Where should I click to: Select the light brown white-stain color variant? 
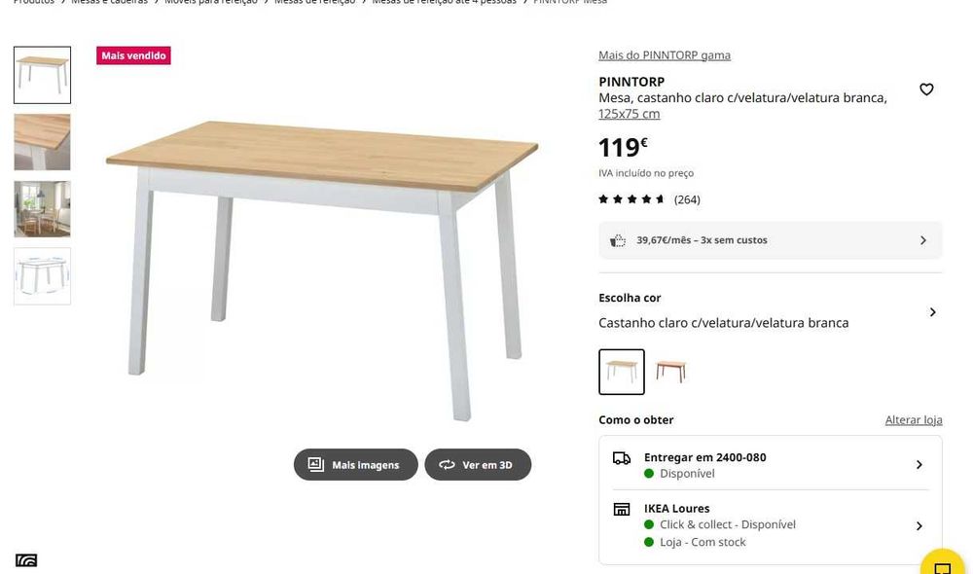(621, 372)
